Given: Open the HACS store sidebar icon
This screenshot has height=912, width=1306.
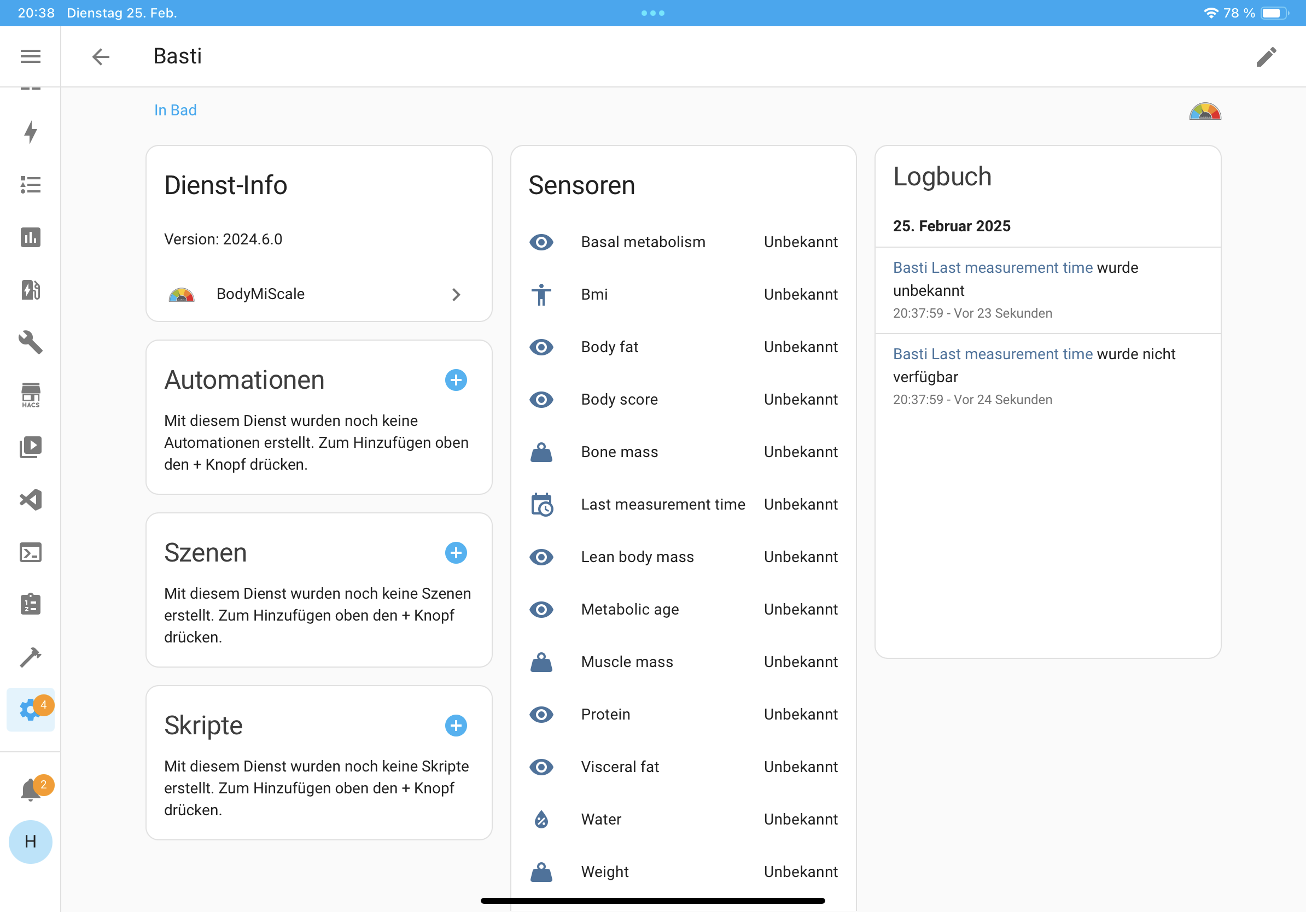Looking at the screenshot, I should coord(30,395).
